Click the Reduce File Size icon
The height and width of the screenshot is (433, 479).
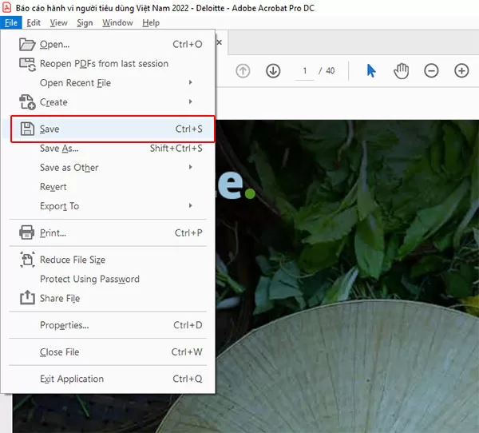(27, 260)
